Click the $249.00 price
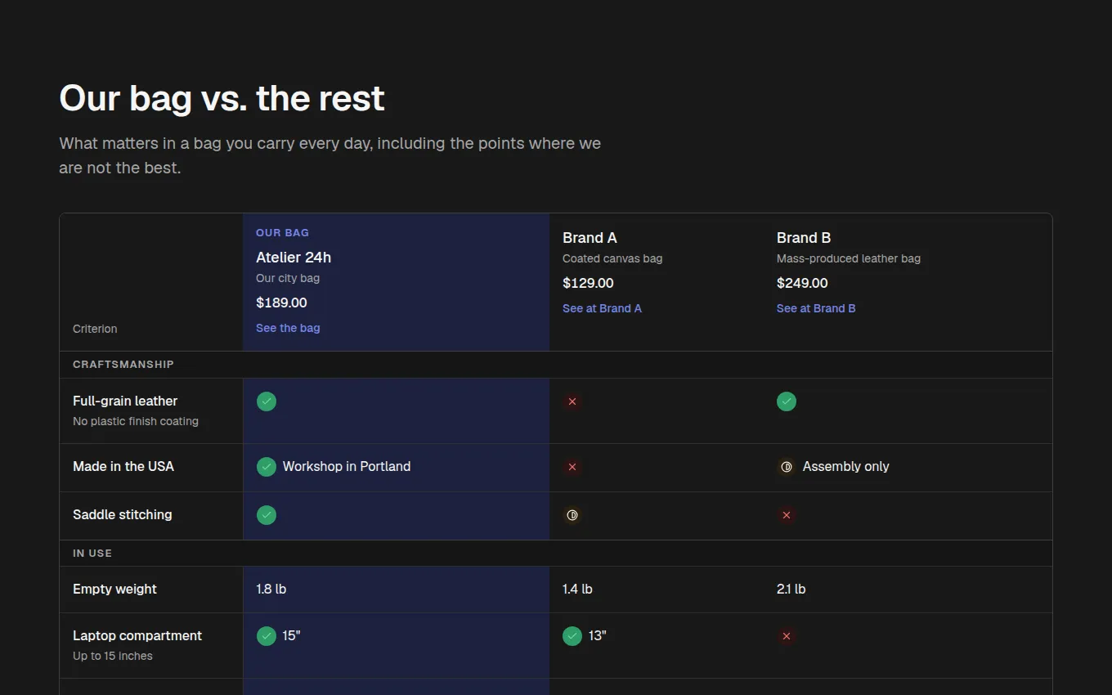Screen dimensions: 1112x695 (802, 283)
